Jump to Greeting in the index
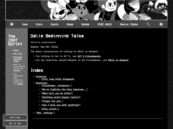Viewport: 173px width, 129px height. (41, 76)
